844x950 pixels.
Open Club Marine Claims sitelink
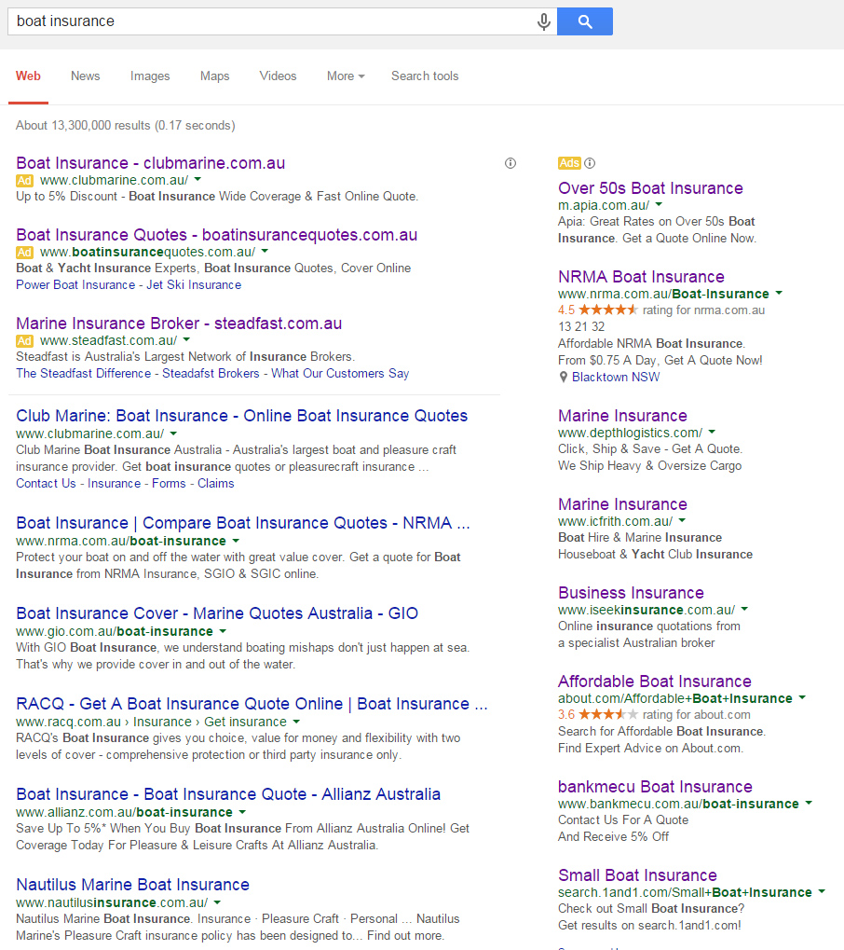215,484
